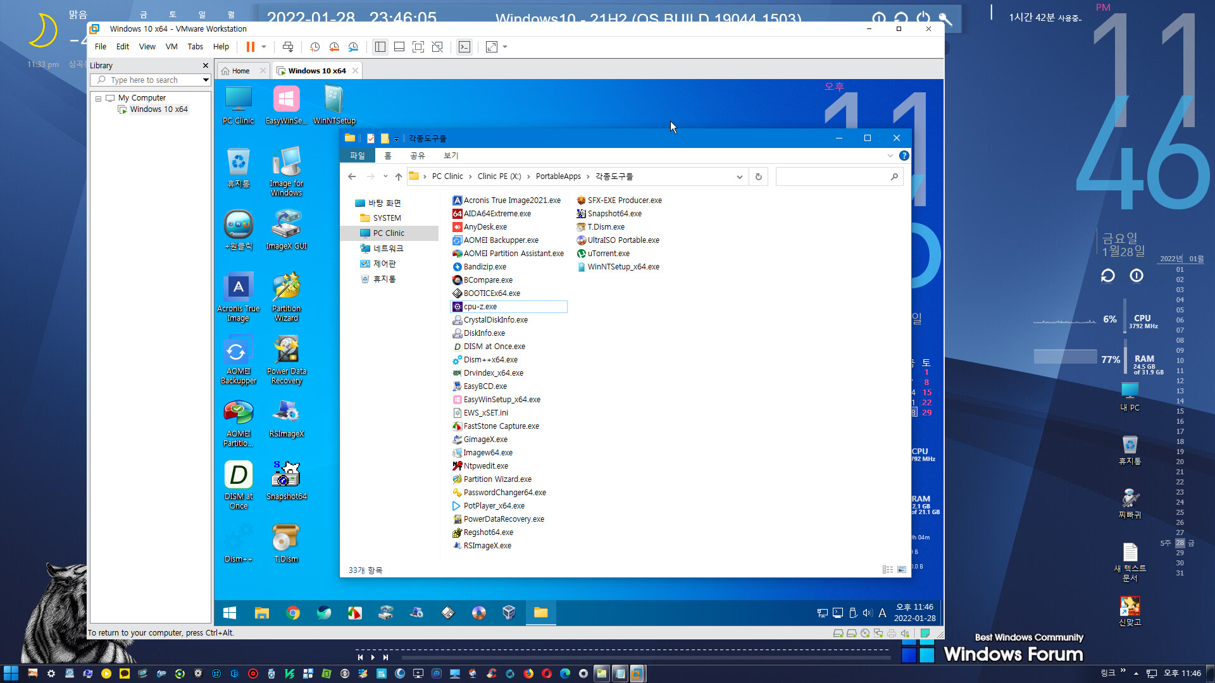Viewport: 1215px width, 683px height.
Task: Click PortableApps in the address breadcrumb
Action: (558, 176)
